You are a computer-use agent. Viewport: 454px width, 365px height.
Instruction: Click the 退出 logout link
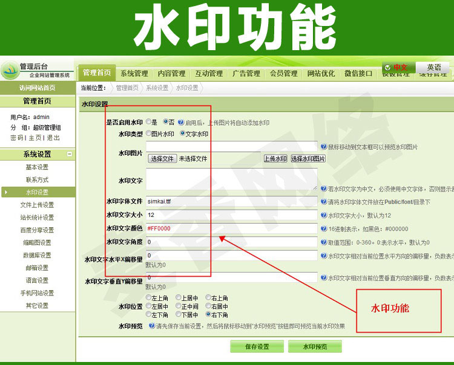point(53,138)
